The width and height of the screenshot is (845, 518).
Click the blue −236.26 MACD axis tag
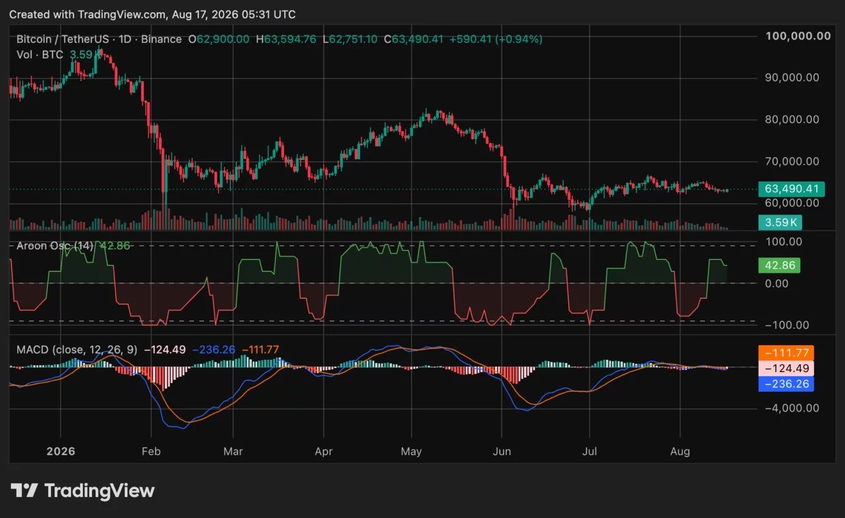(x=787, y=384)
